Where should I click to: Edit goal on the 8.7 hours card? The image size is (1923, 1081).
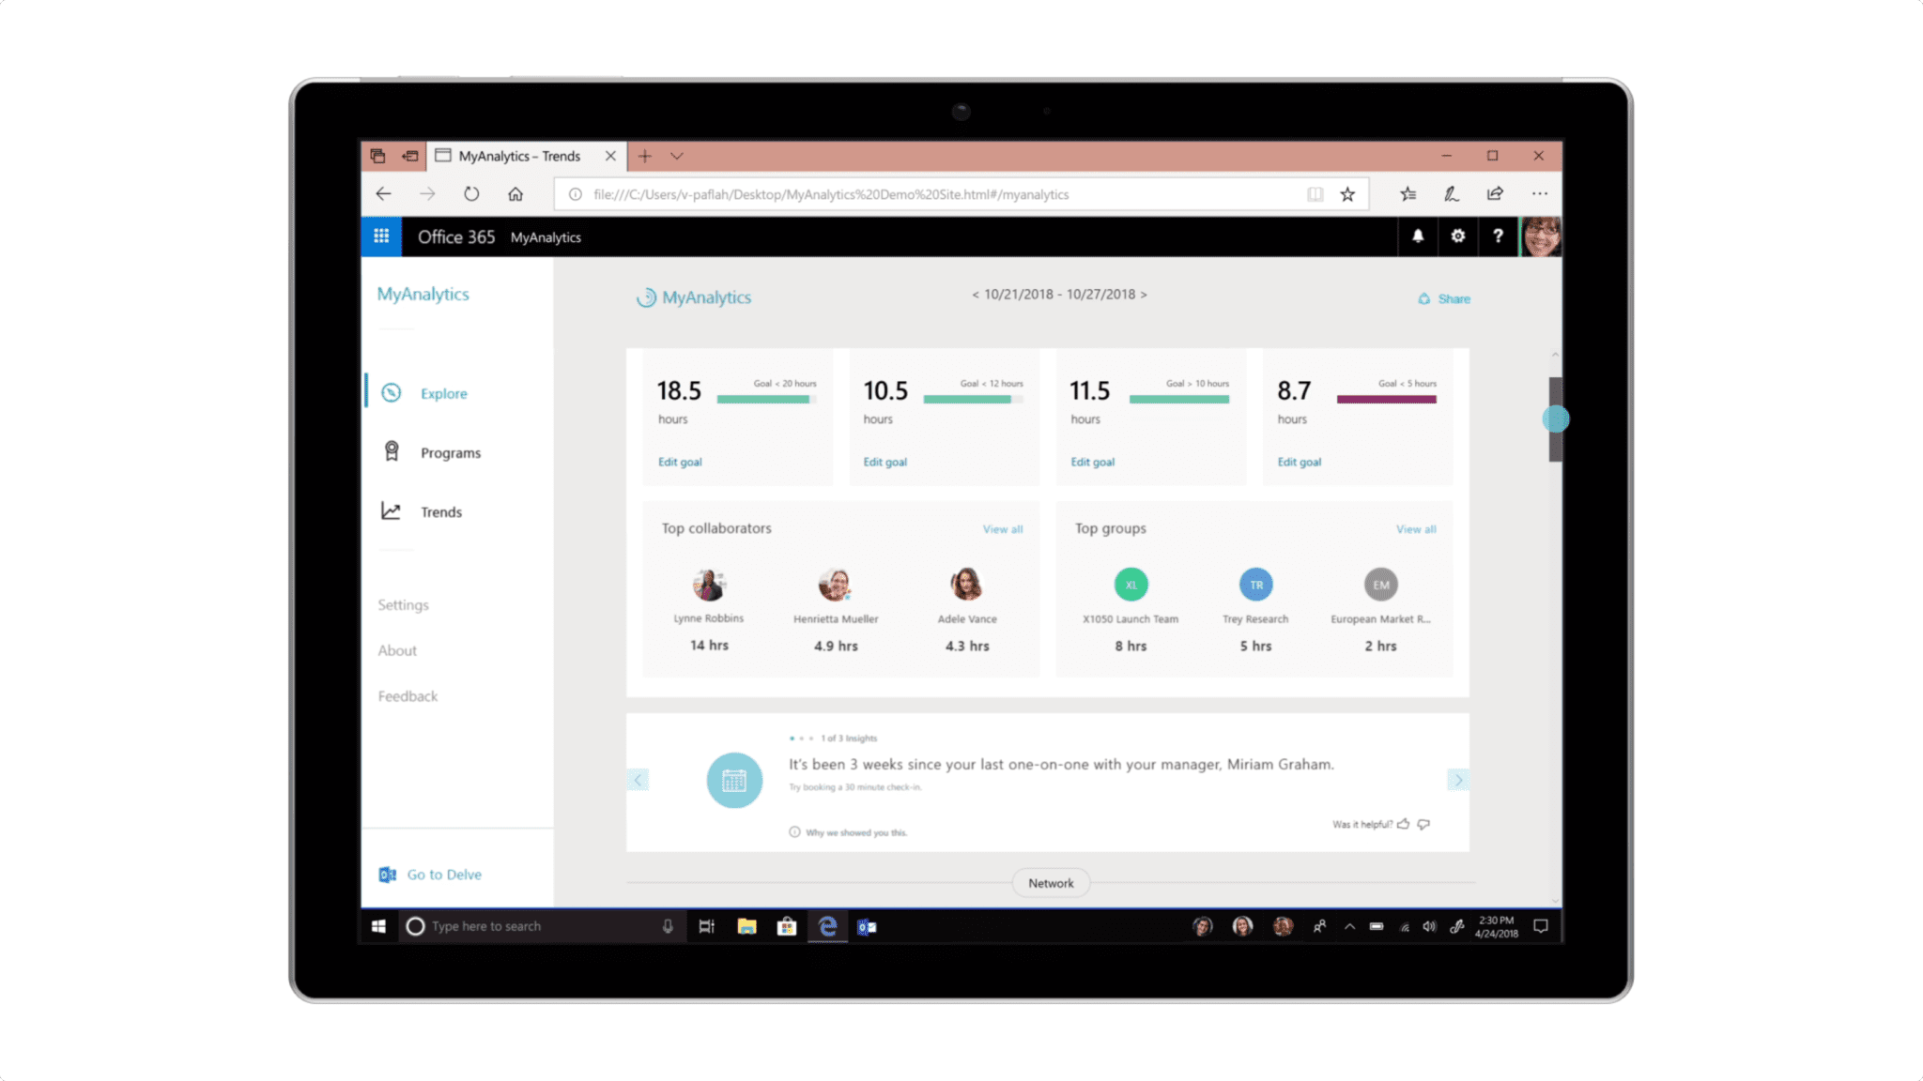[x=1300, y=462]
